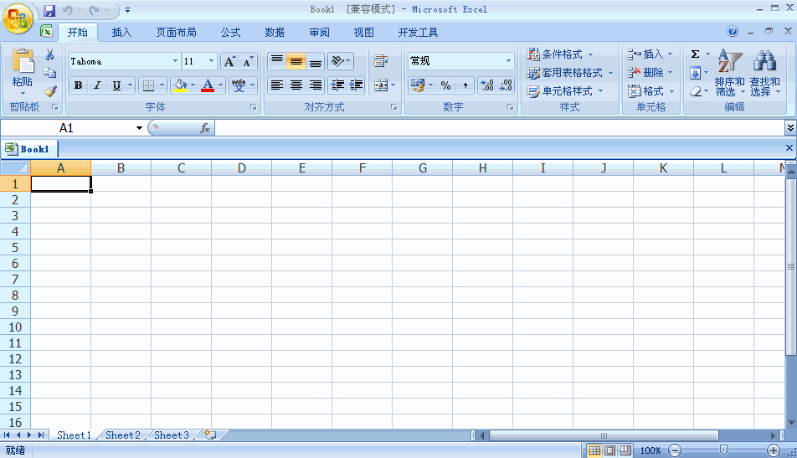Decrease font size with small A
Viewport: 797px width, 458px height.
click(248, 61)
